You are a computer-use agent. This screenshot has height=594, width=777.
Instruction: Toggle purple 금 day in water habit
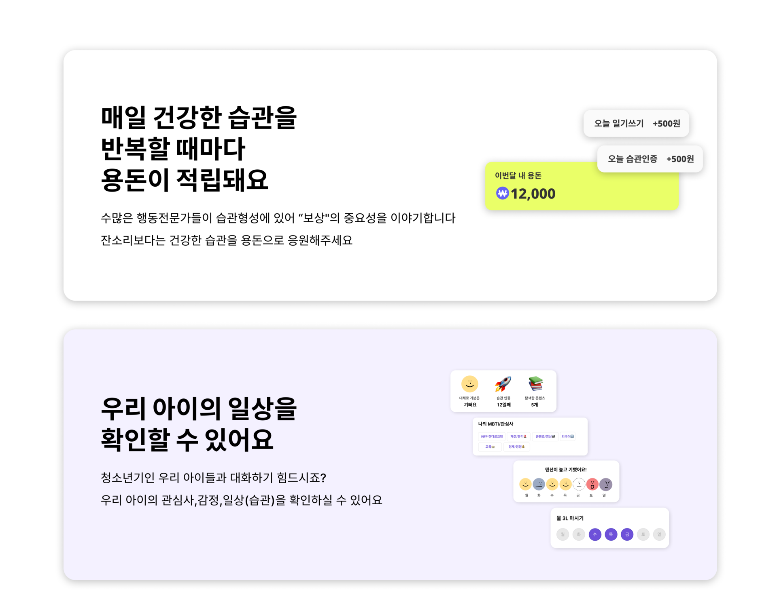[x=627, y=534]
